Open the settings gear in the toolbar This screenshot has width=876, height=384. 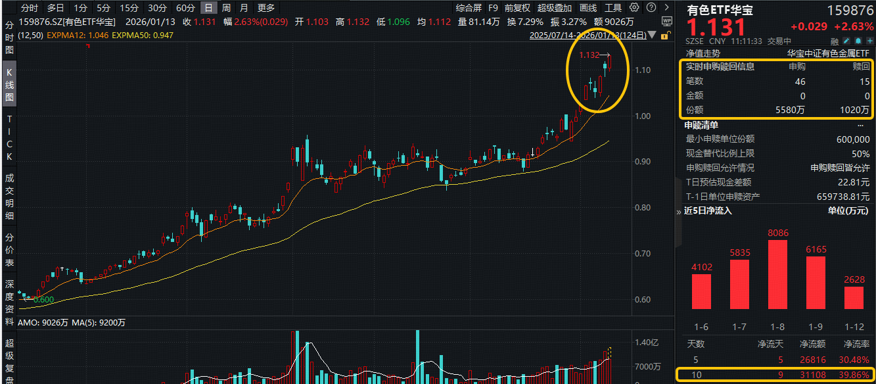click(x=633, y=7)
